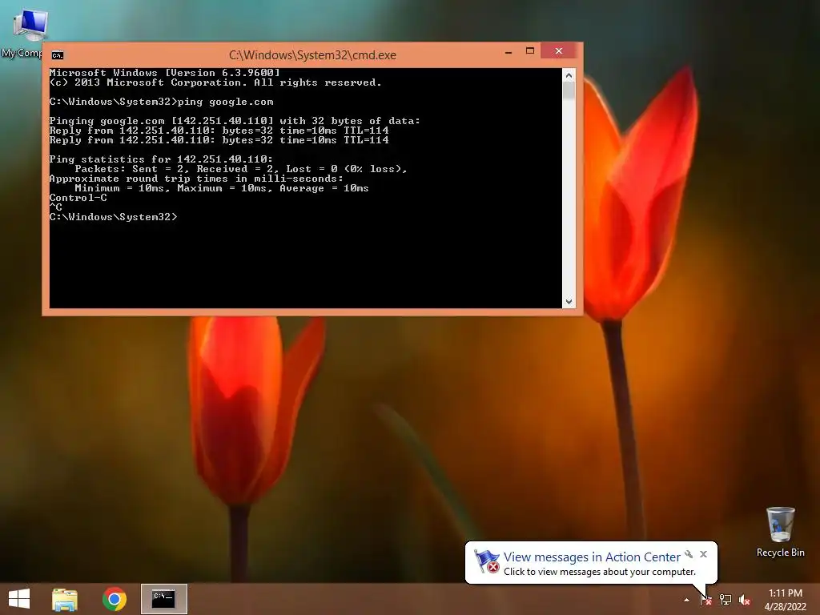Click 'Click to view messages about your computer' text
The height and width of the screenshot is (615, 820).
[x=599, y=572]
